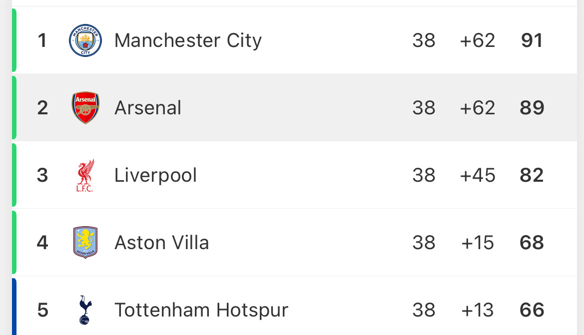Click Aston Villa's +15 goal difference
This screenshot has width=584, height=335.
point(478,243)
